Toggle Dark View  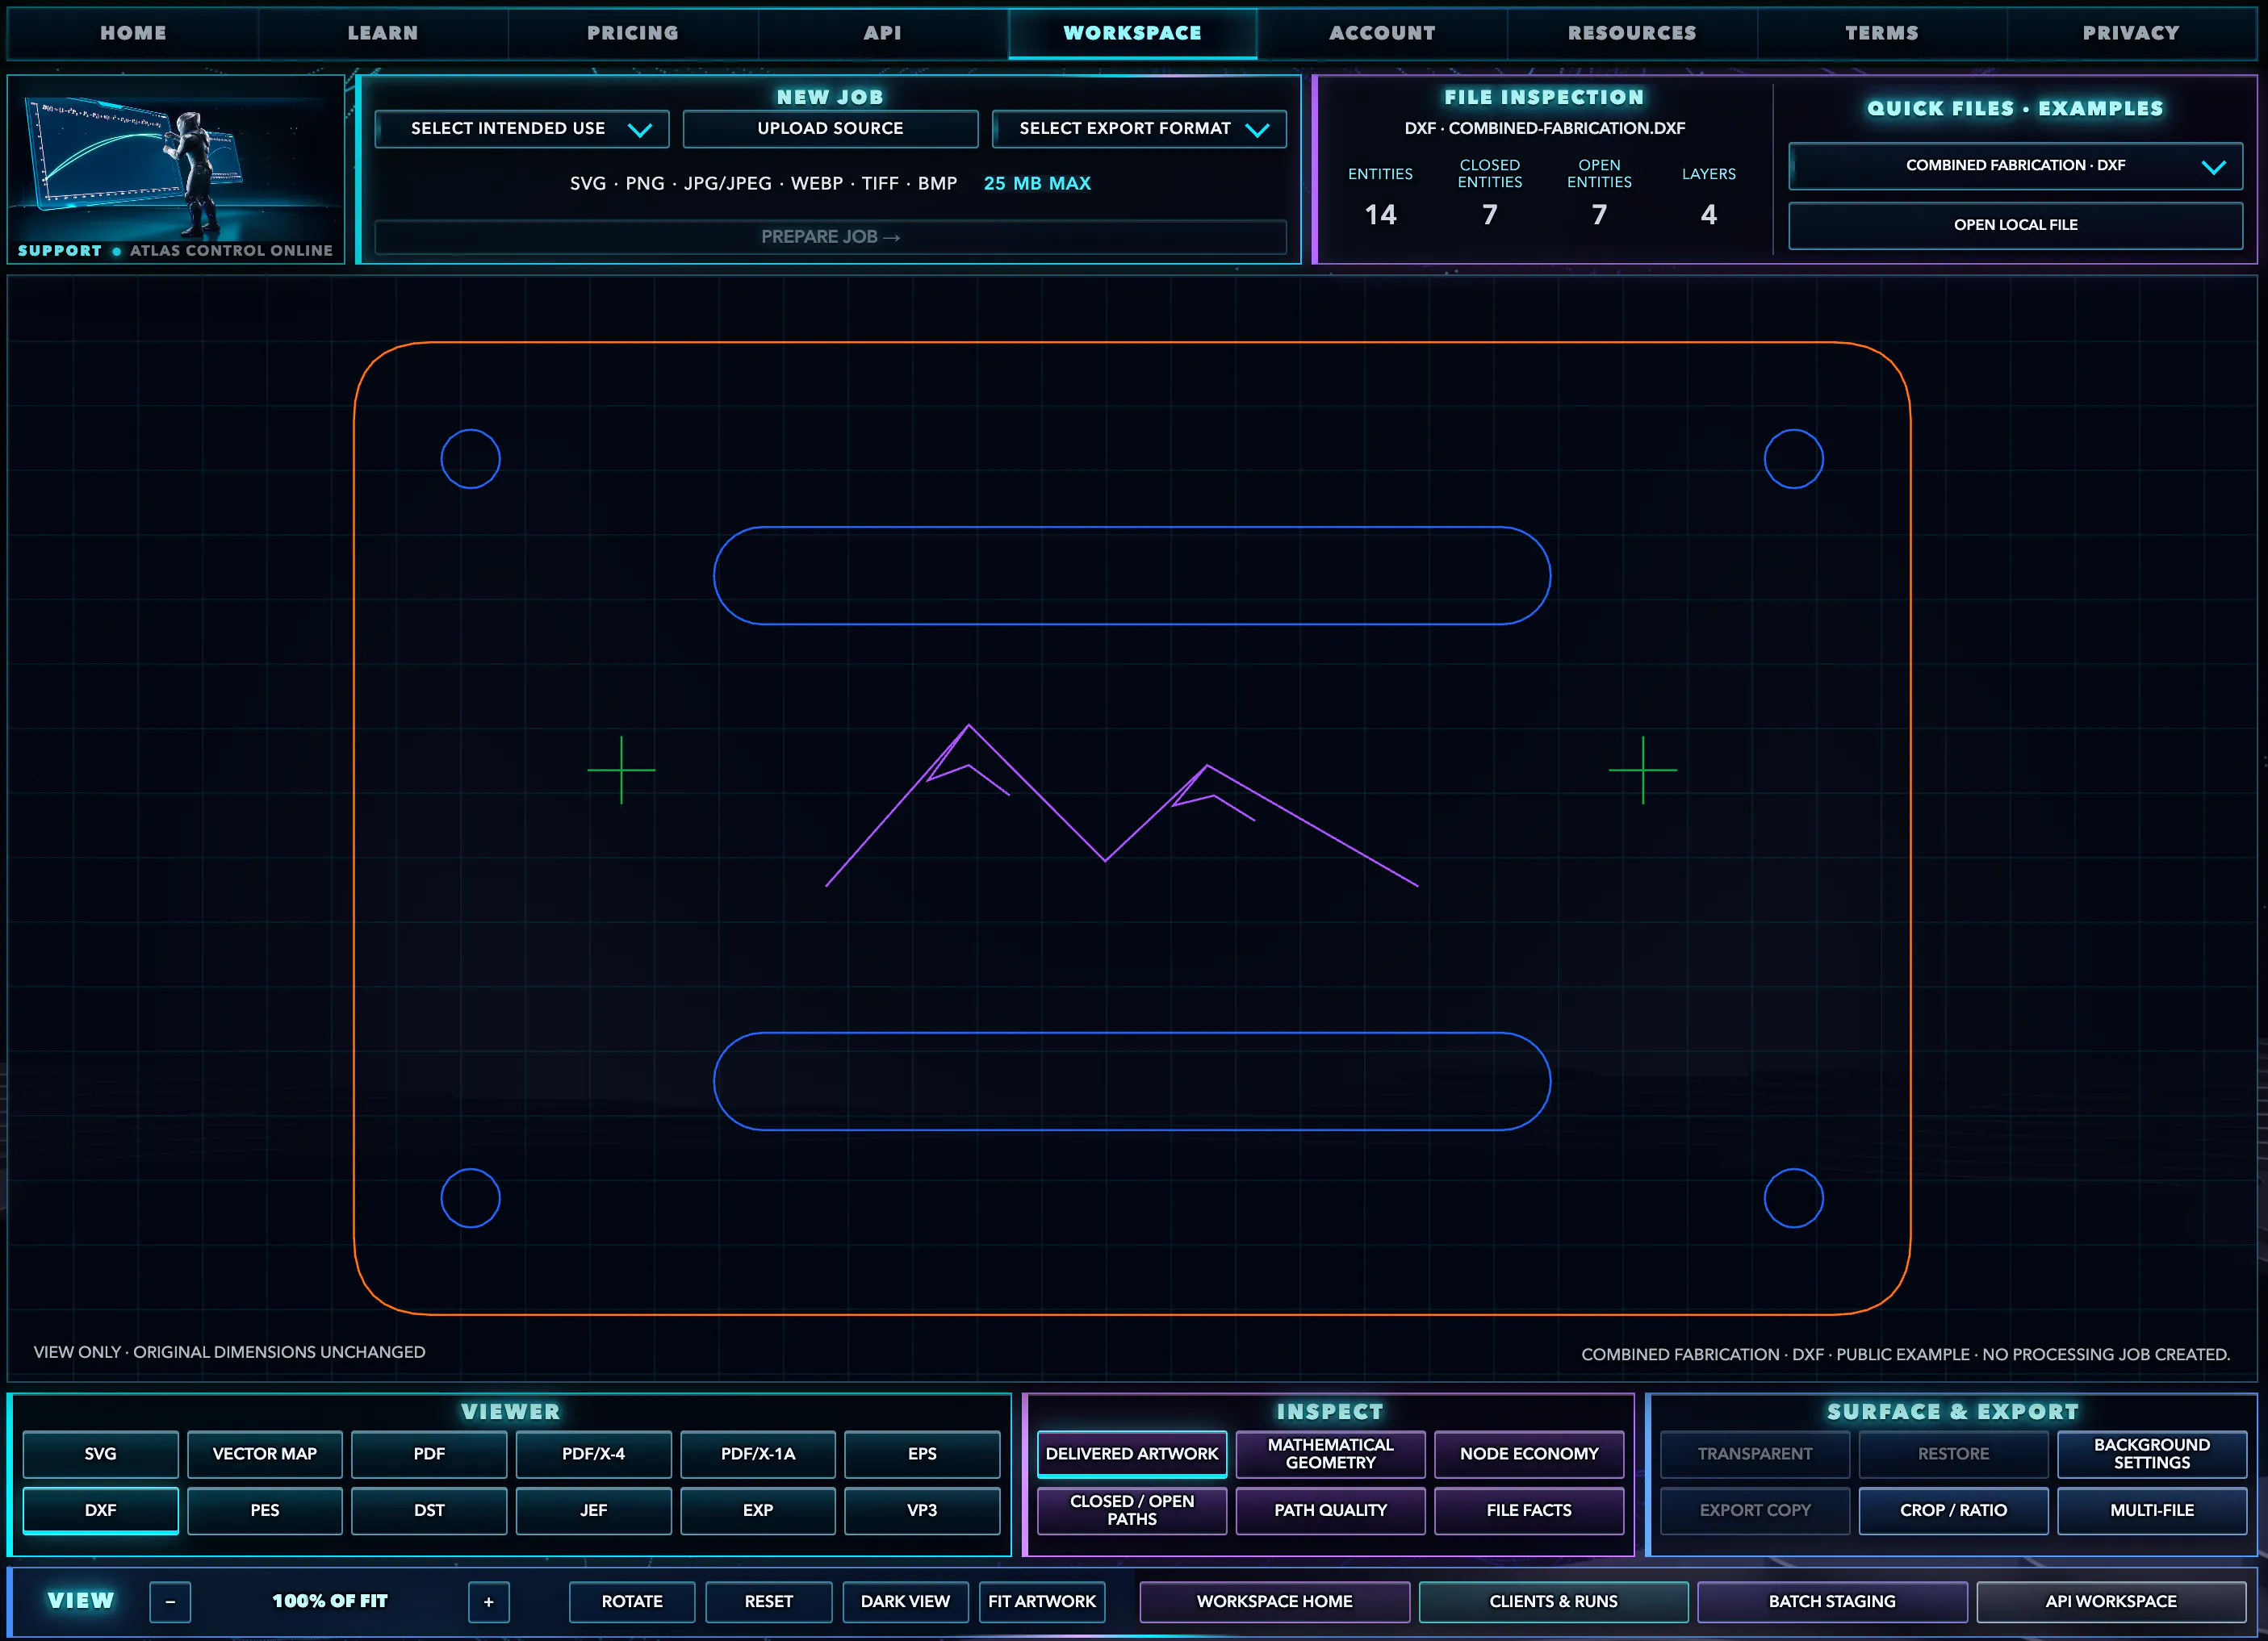tap(905, 1601)
